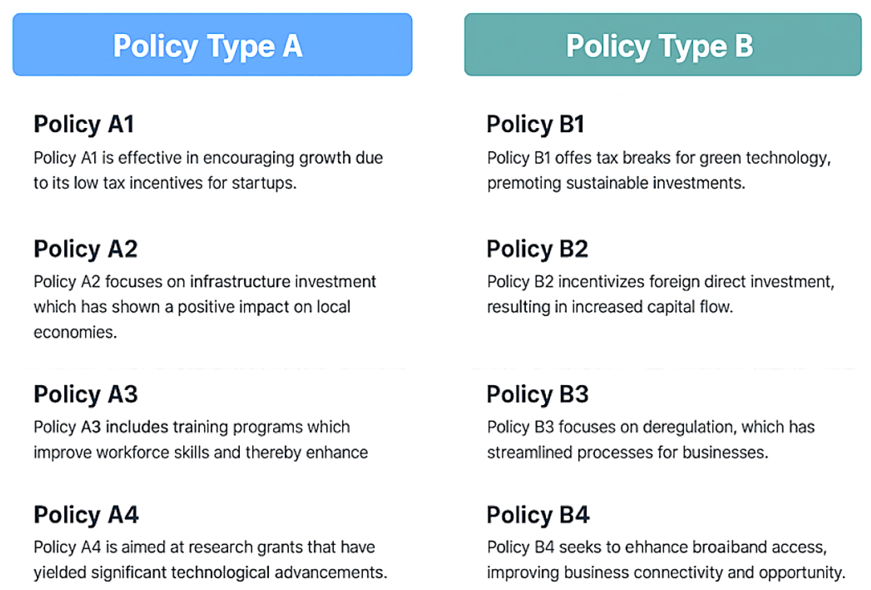Click the Policy A4 research grants description
The image size is (871, 590).
[210, 560]
